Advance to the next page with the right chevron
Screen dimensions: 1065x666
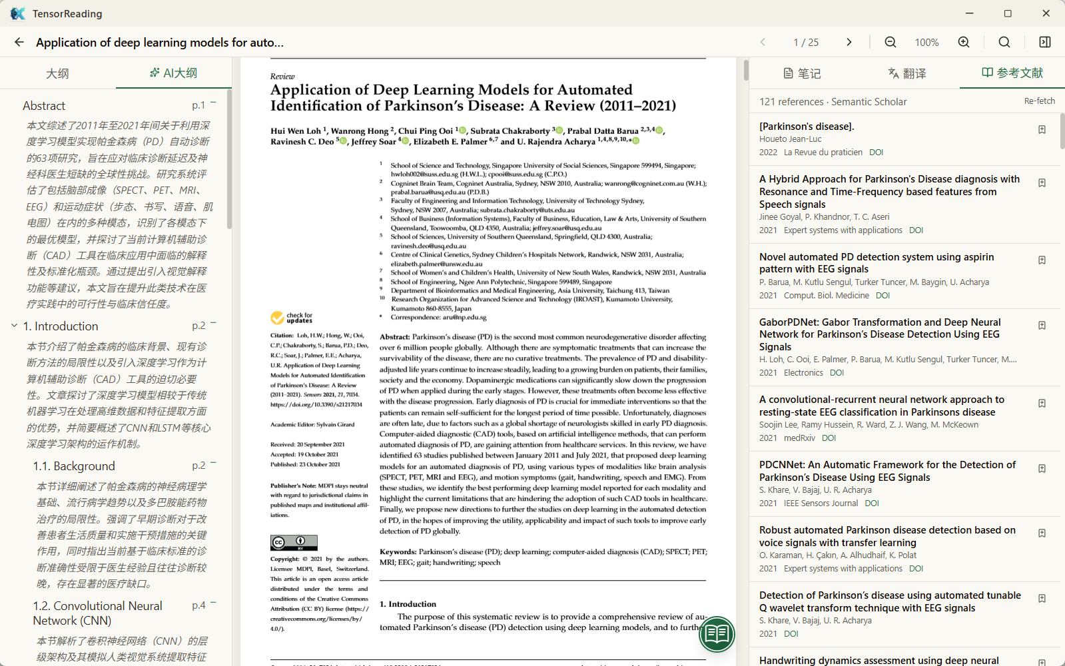[x=849, y=42]
